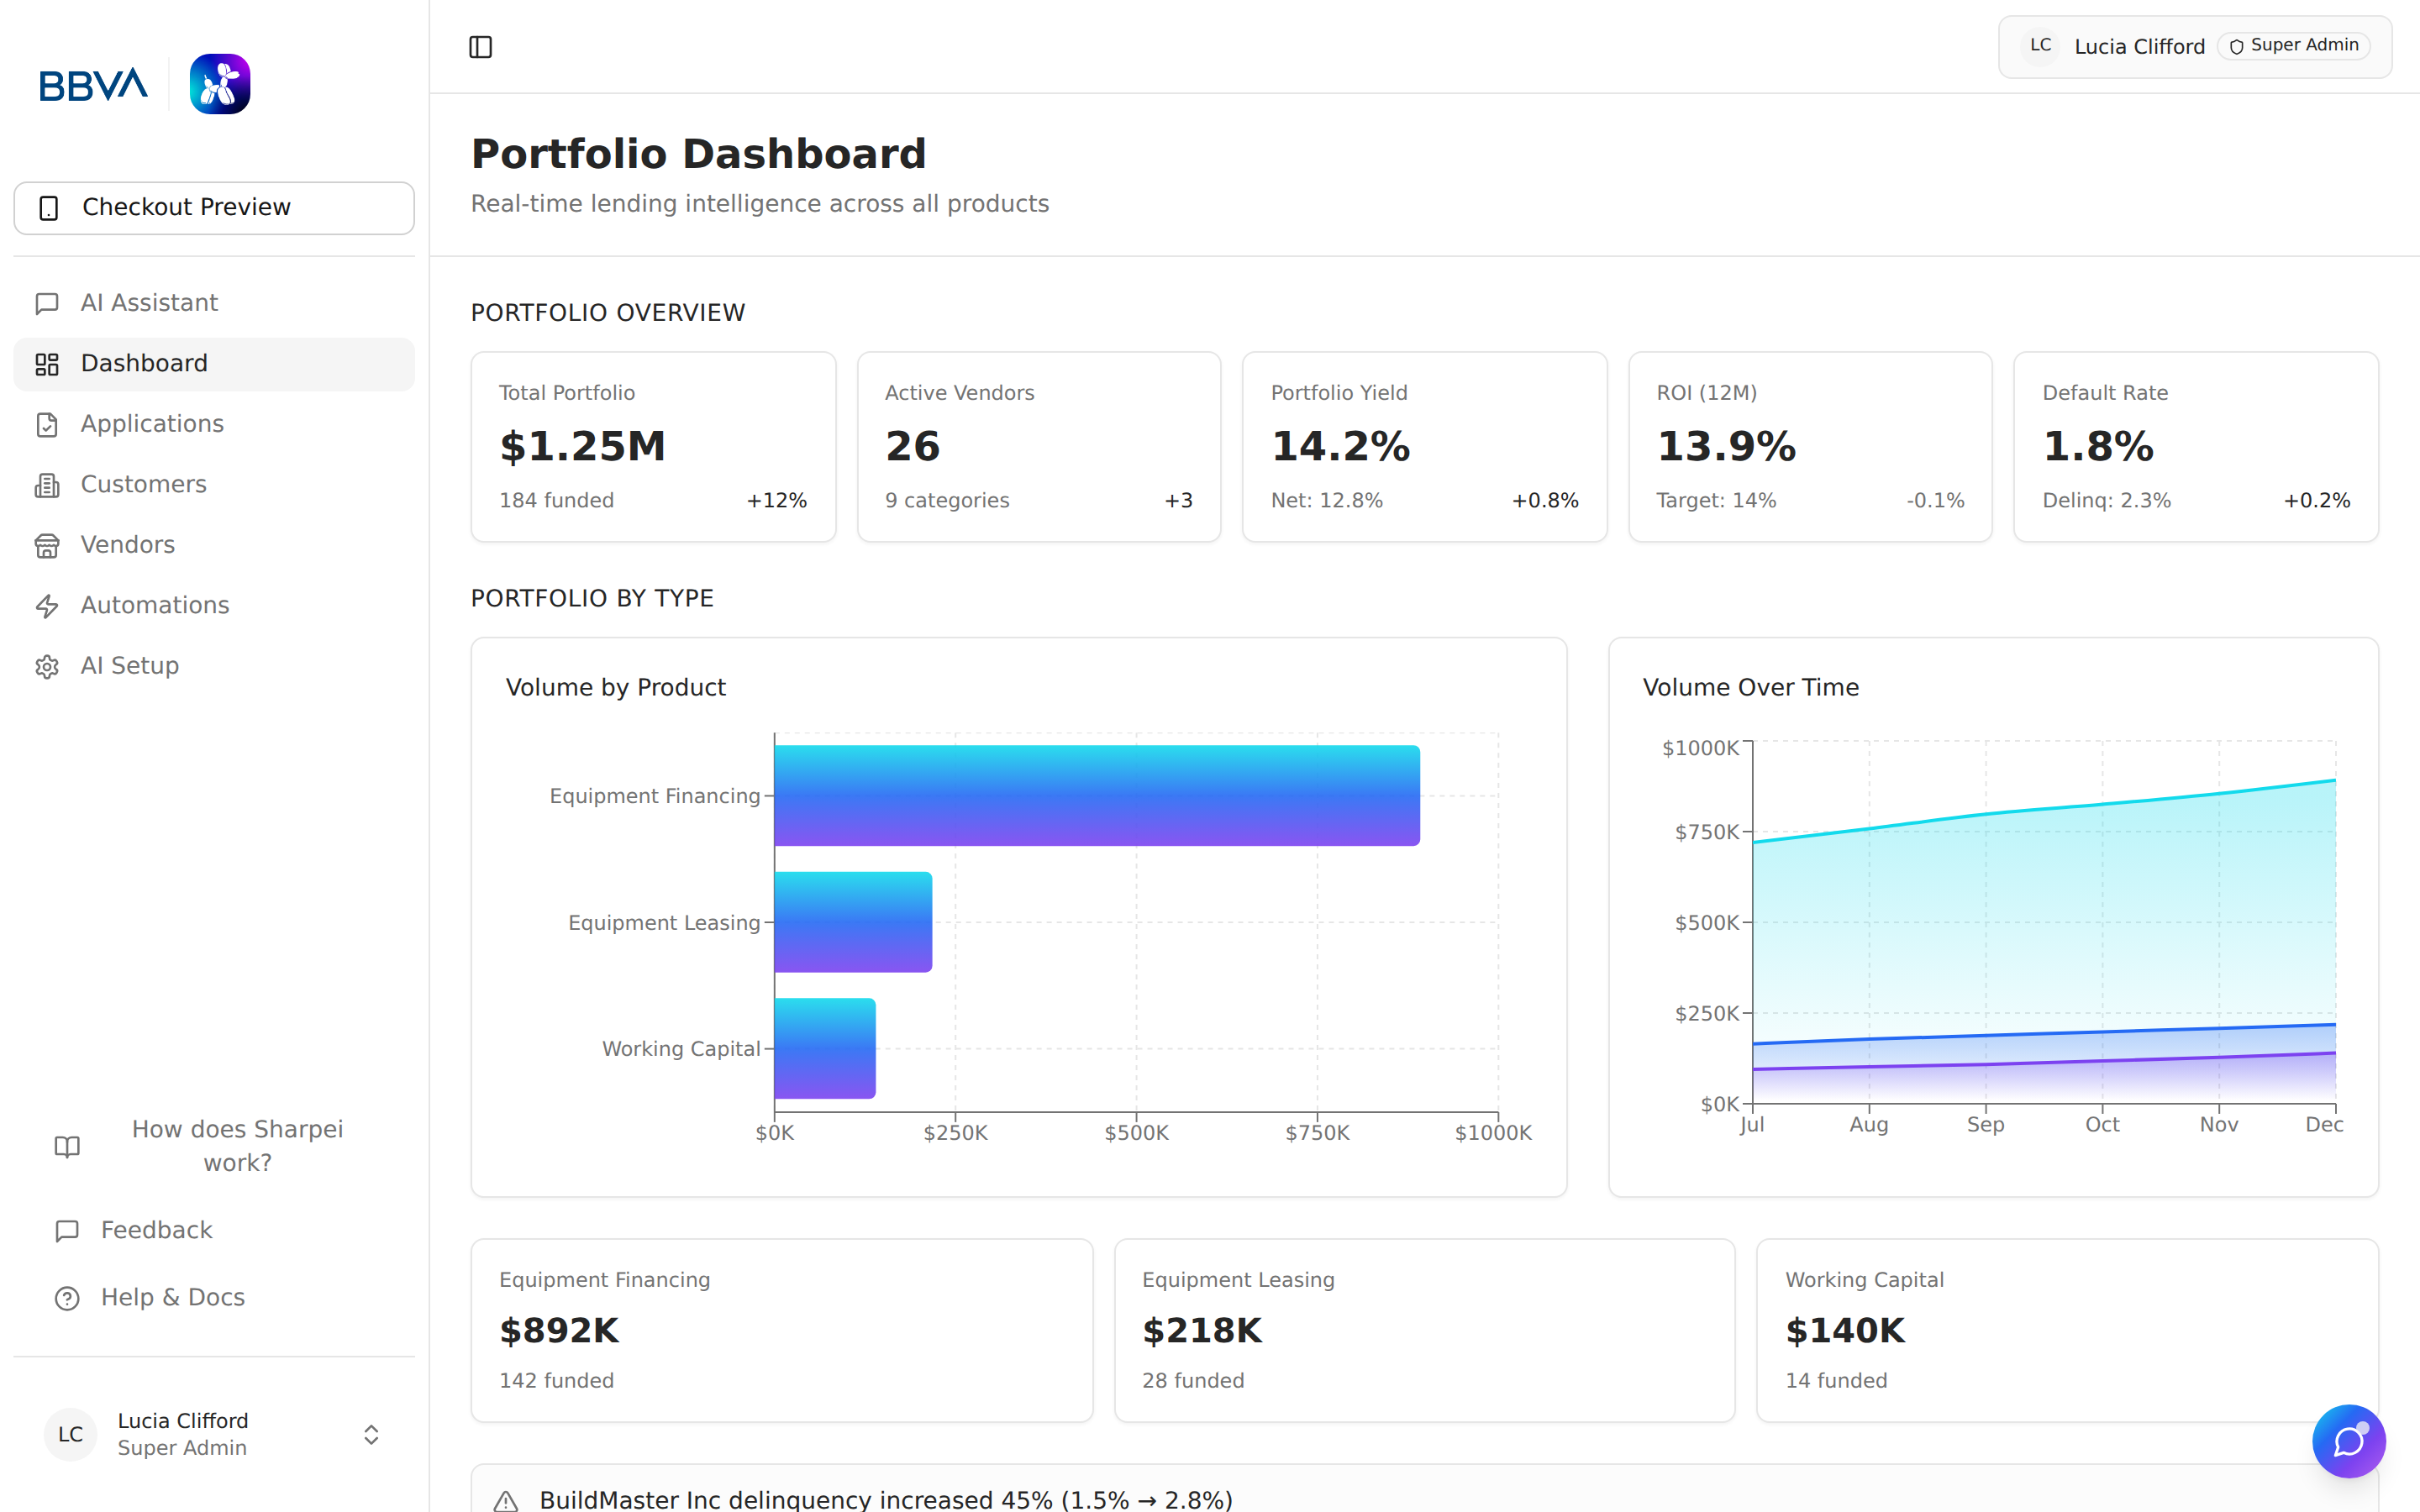Open the AI Assistant chat bubble icon

pos(47,302)
